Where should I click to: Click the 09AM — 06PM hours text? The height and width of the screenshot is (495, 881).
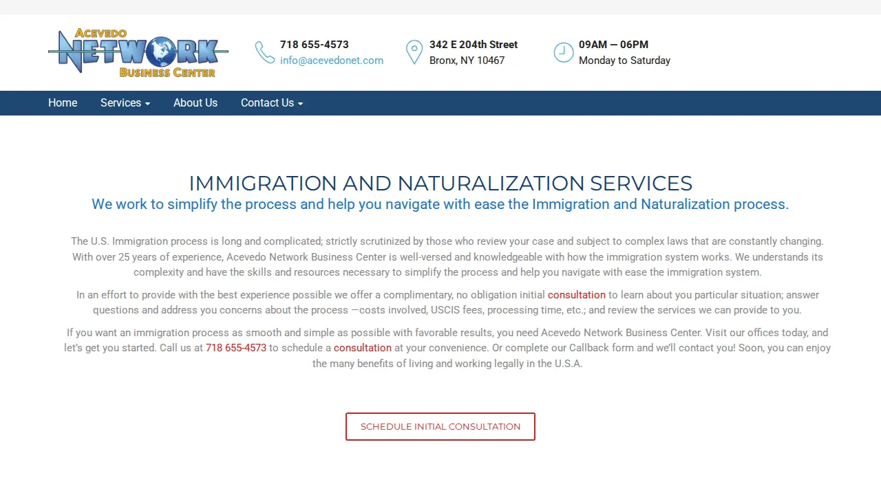click(x=613, y=45)
